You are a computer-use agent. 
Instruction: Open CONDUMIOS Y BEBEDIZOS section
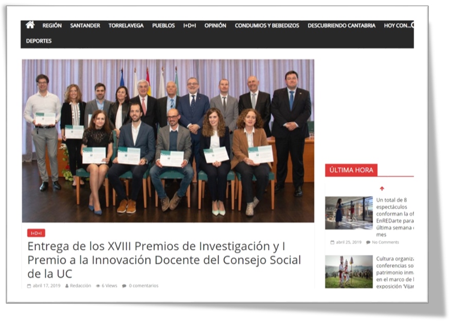267,26
